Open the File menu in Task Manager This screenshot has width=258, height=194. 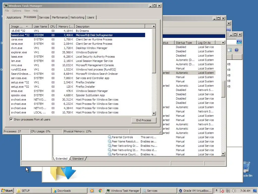click(7, 11)
